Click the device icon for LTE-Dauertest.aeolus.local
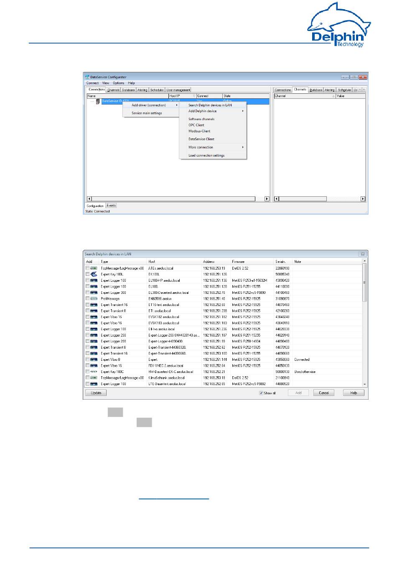 (x=94, y=383)
